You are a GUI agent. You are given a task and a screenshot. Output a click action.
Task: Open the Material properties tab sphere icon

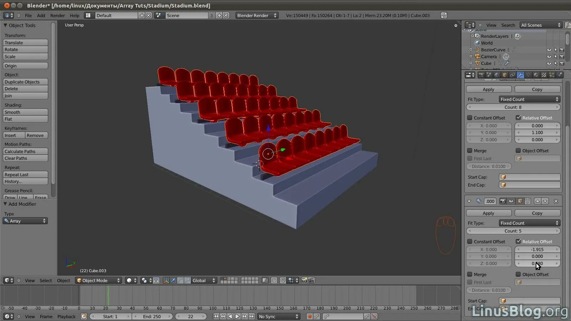(536, 75)
